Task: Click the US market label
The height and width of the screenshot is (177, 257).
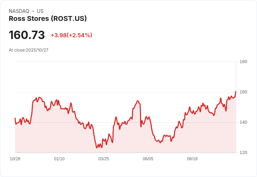Action: (40, 11)
